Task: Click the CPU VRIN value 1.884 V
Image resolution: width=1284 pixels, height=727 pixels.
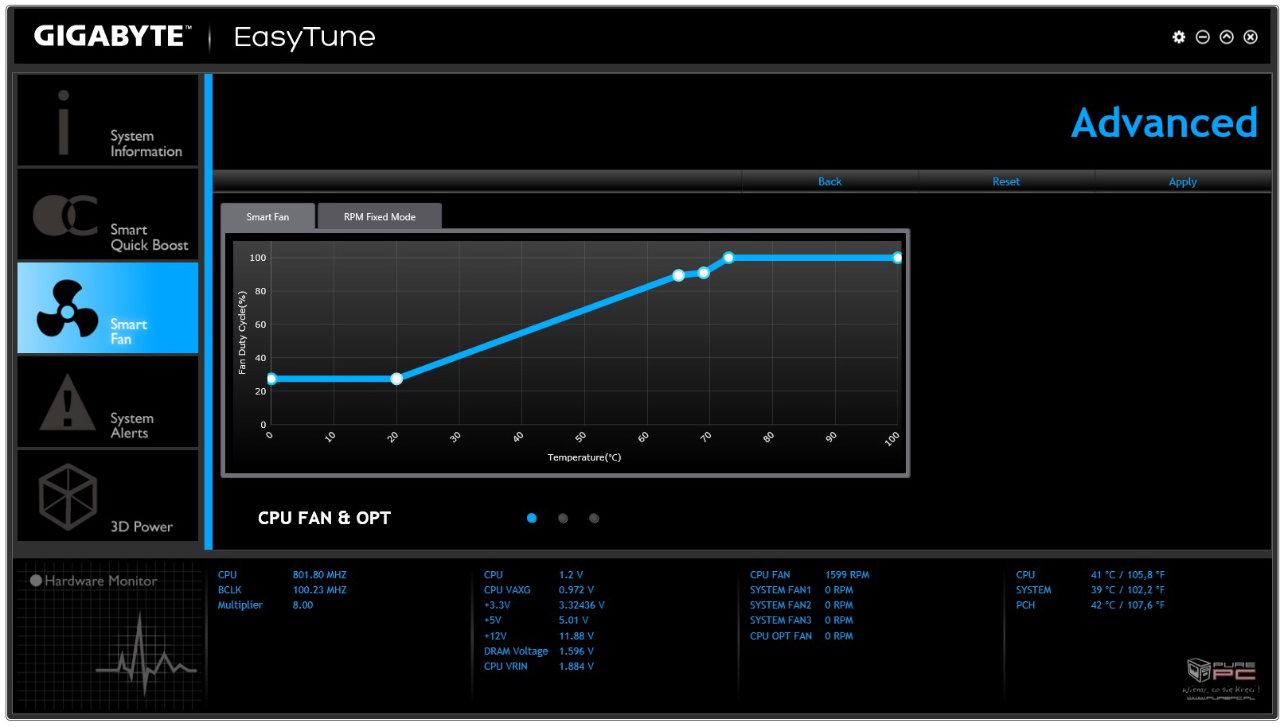Action: 576,666
